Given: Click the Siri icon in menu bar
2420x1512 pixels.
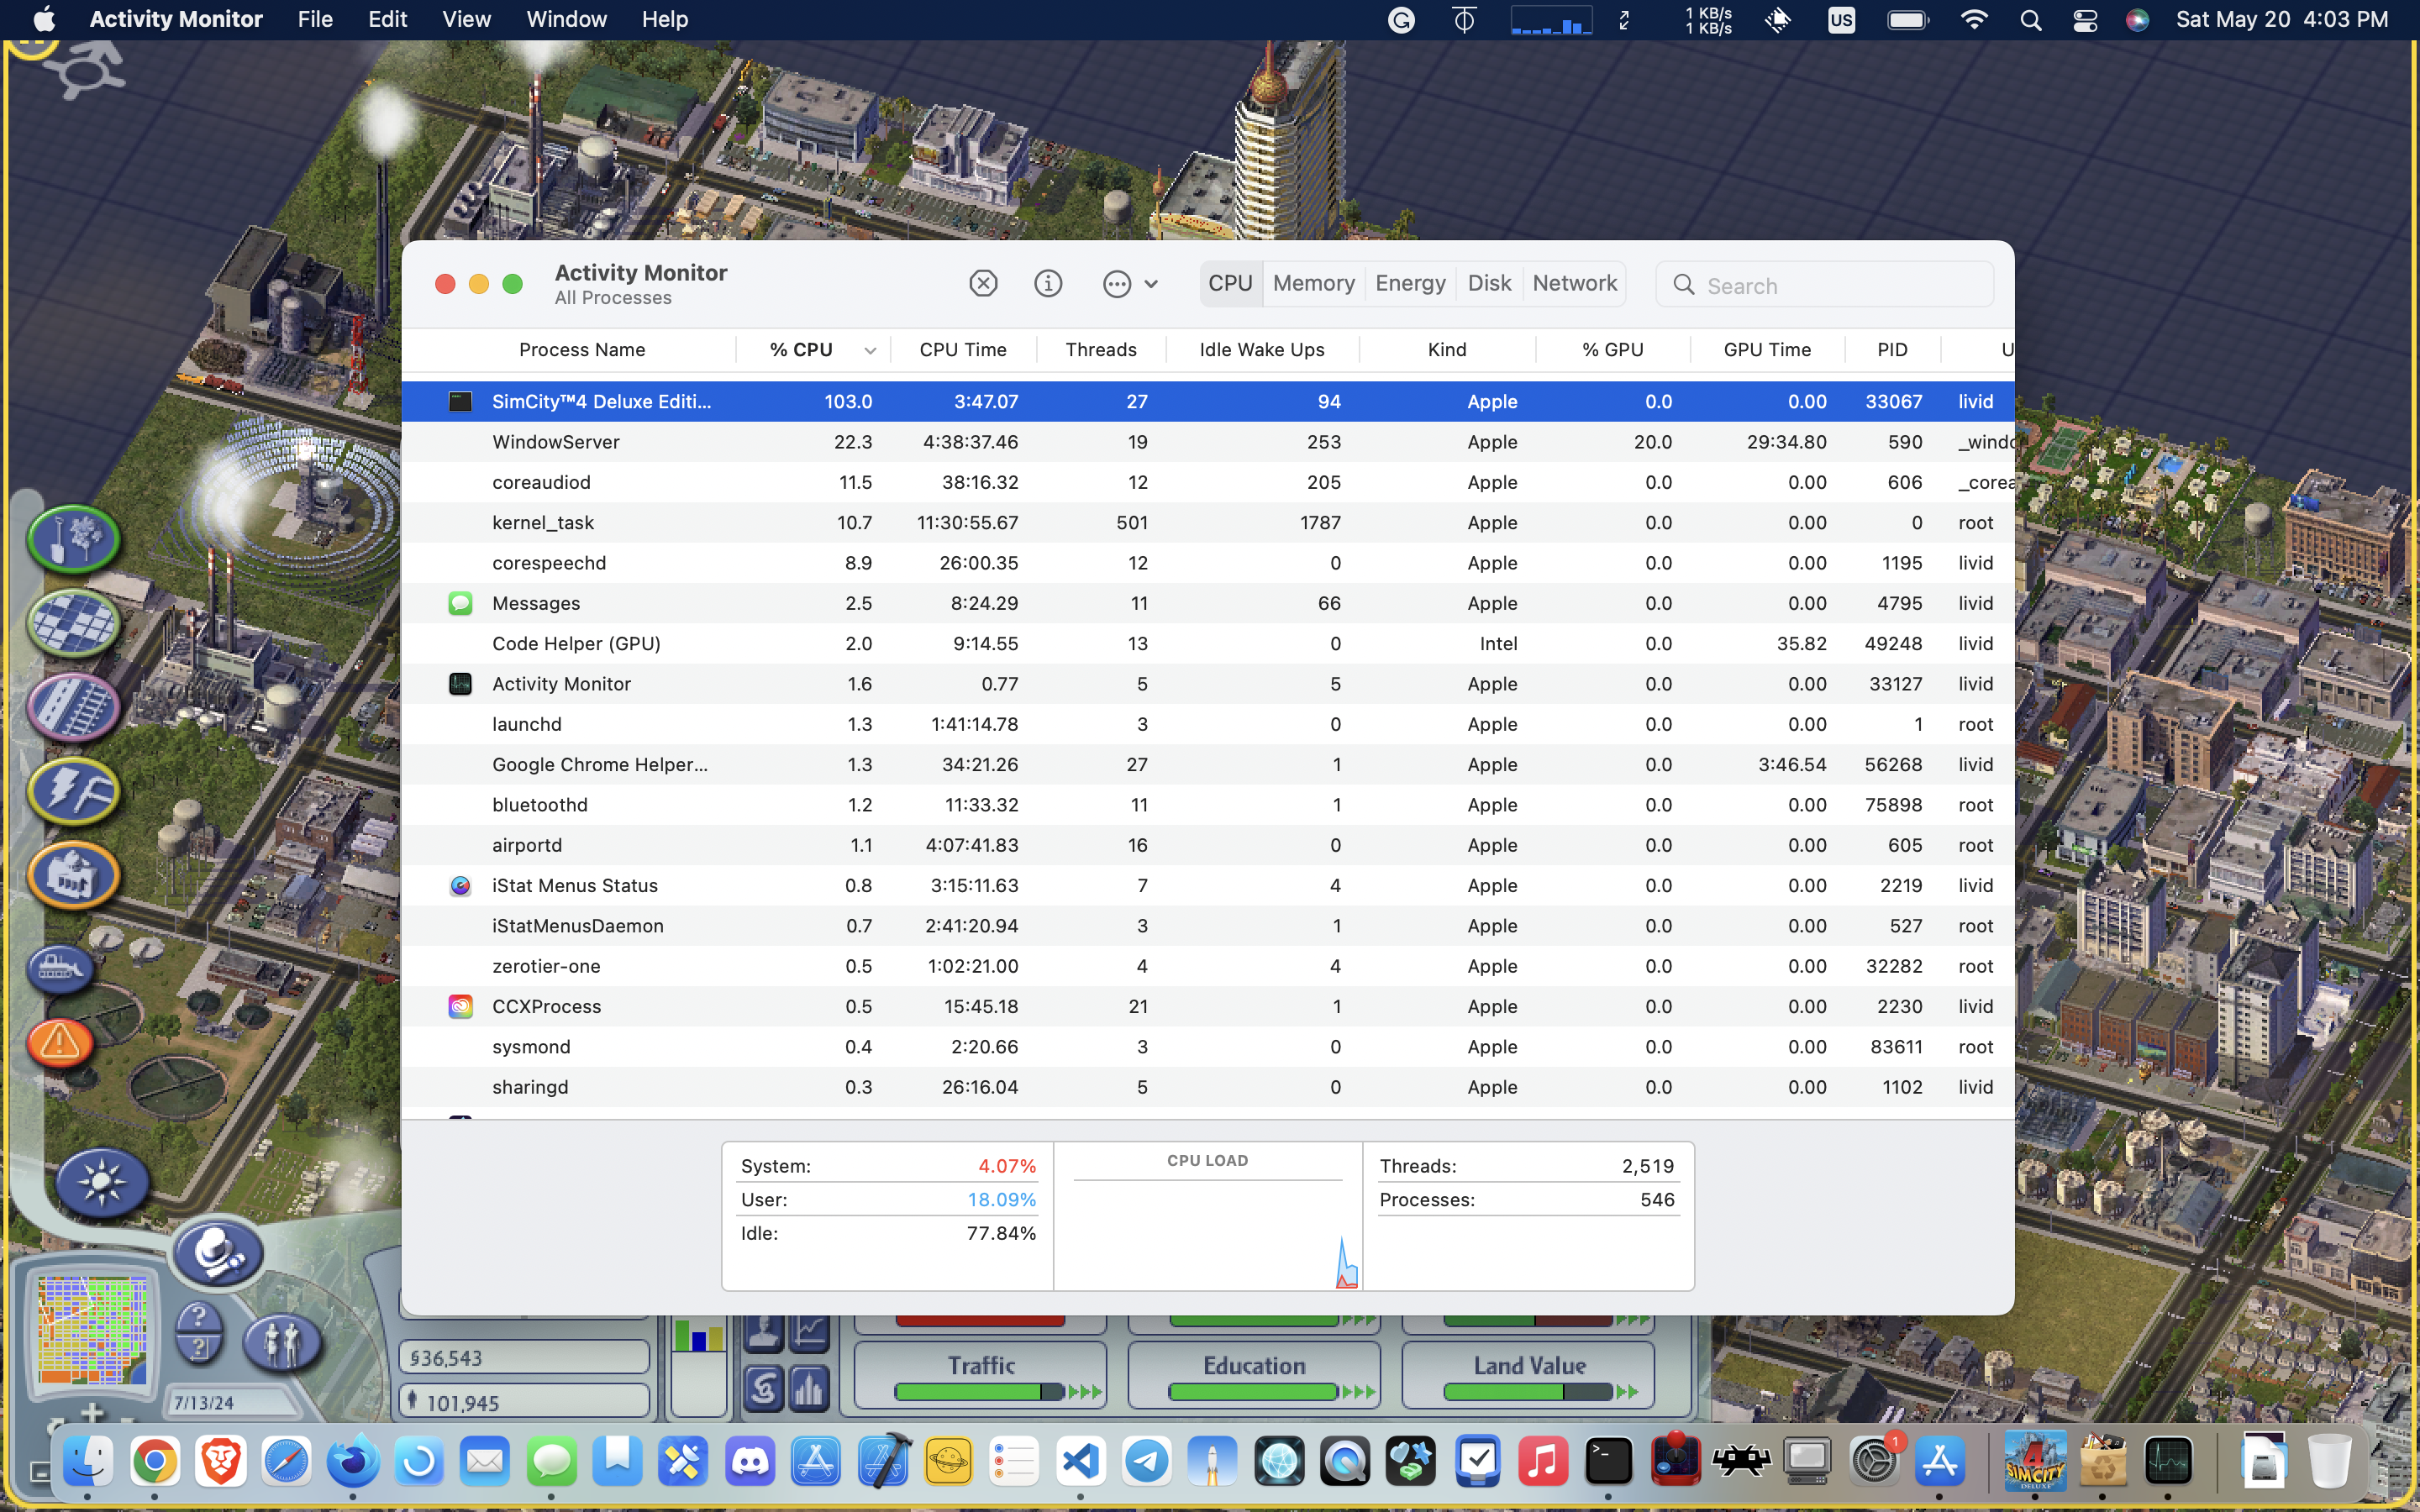Looking at the screenshot, I should [2137, 20].
